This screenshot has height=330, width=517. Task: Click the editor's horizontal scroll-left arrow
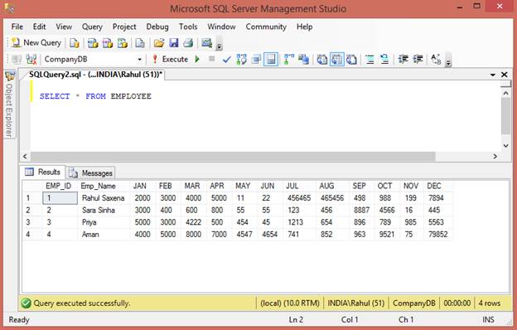pos(26,156)
